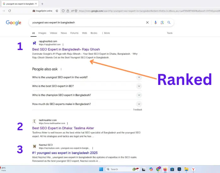Switch to Firefox in the taskbar
220x173 pixels.
165,169
